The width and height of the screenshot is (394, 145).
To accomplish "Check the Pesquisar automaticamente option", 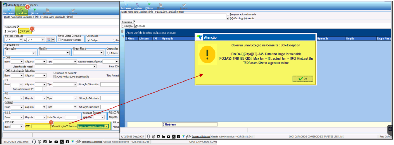I will [x=228, y=14].
